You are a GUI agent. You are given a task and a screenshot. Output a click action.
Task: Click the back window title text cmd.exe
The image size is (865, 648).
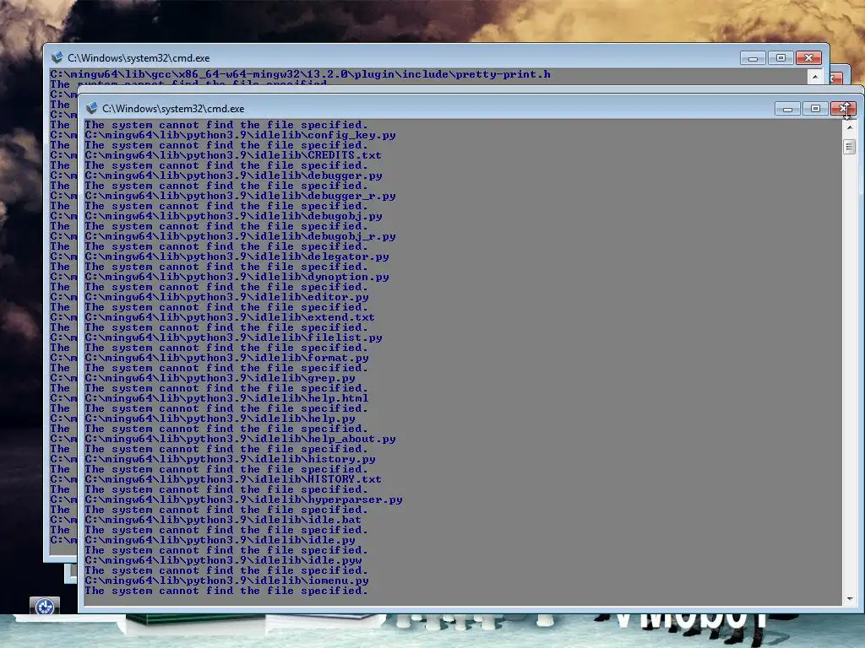(139, 58)
